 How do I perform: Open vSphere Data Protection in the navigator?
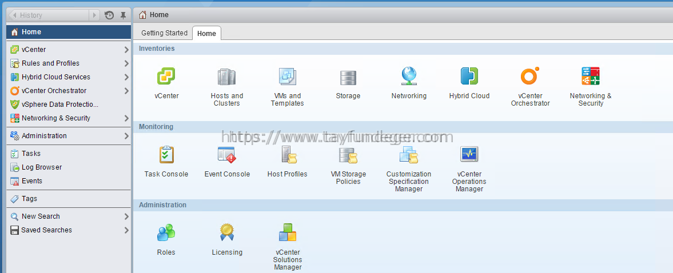[69, 105]
